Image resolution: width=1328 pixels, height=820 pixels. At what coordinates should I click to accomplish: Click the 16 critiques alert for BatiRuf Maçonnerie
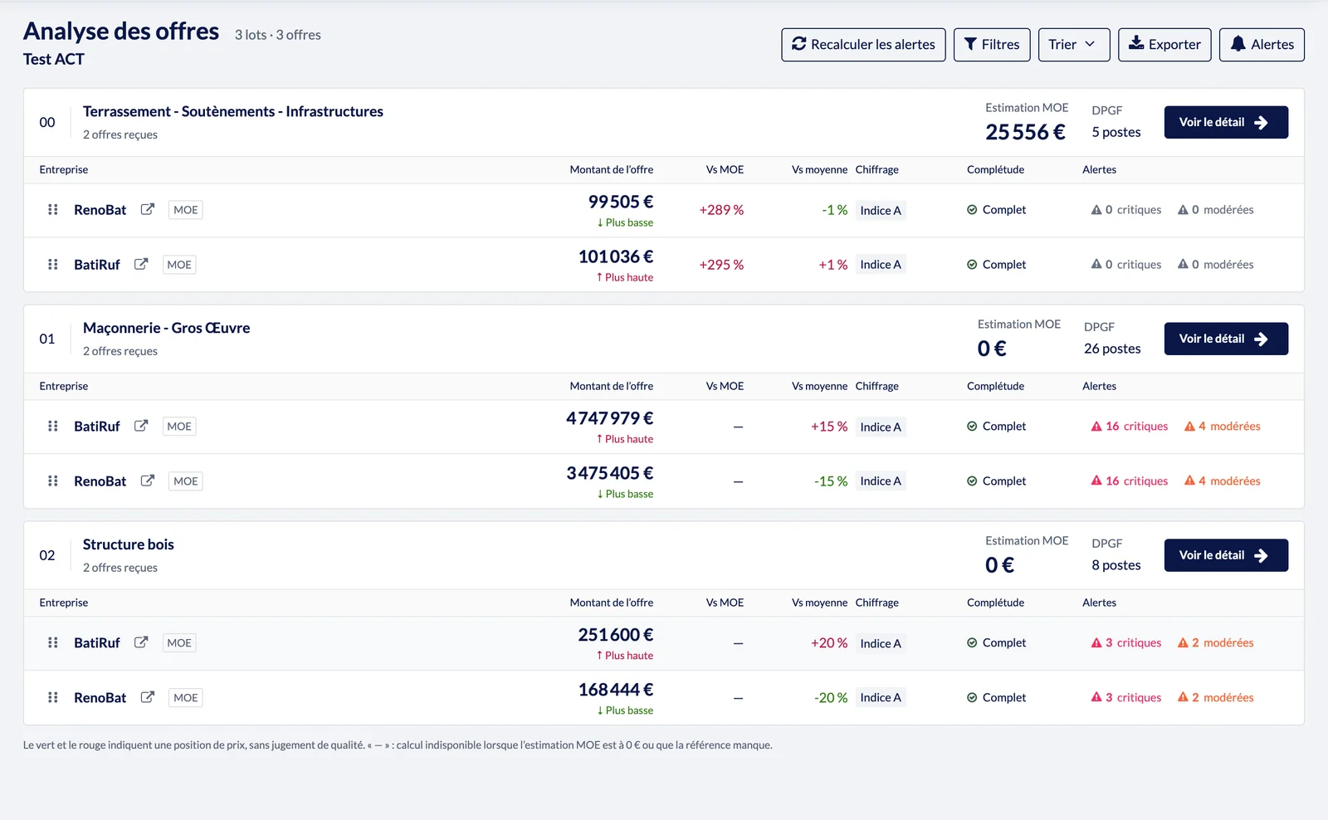(1129, 427)
